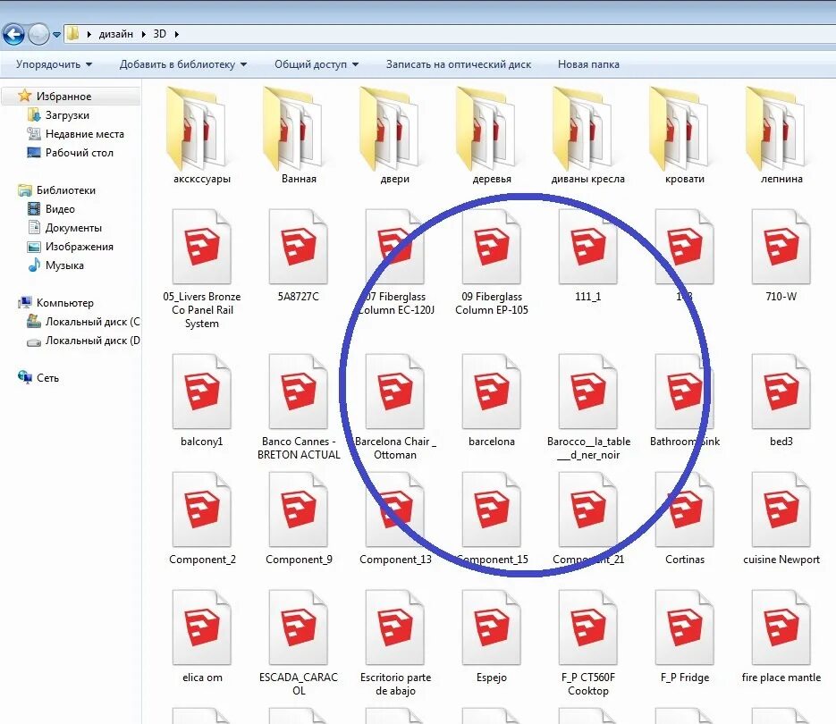Select the 'Component_15' file
Image resolution: width=836 pixels, height=724 pixels.
coord(492,518)
